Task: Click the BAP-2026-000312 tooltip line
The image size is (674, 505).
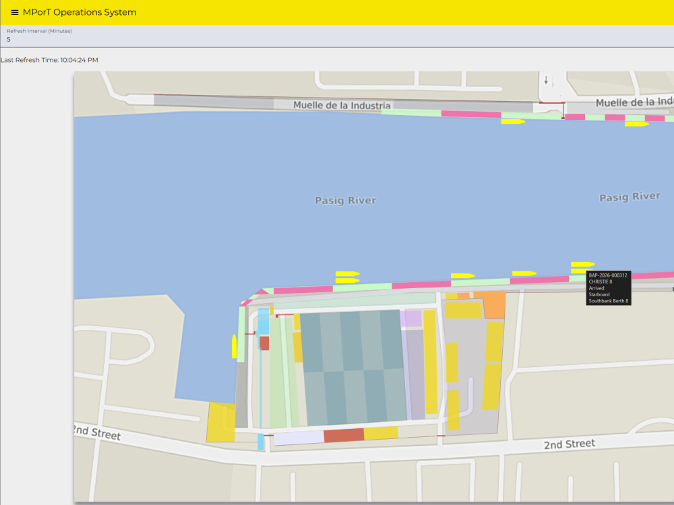Action: click(608, 275)
